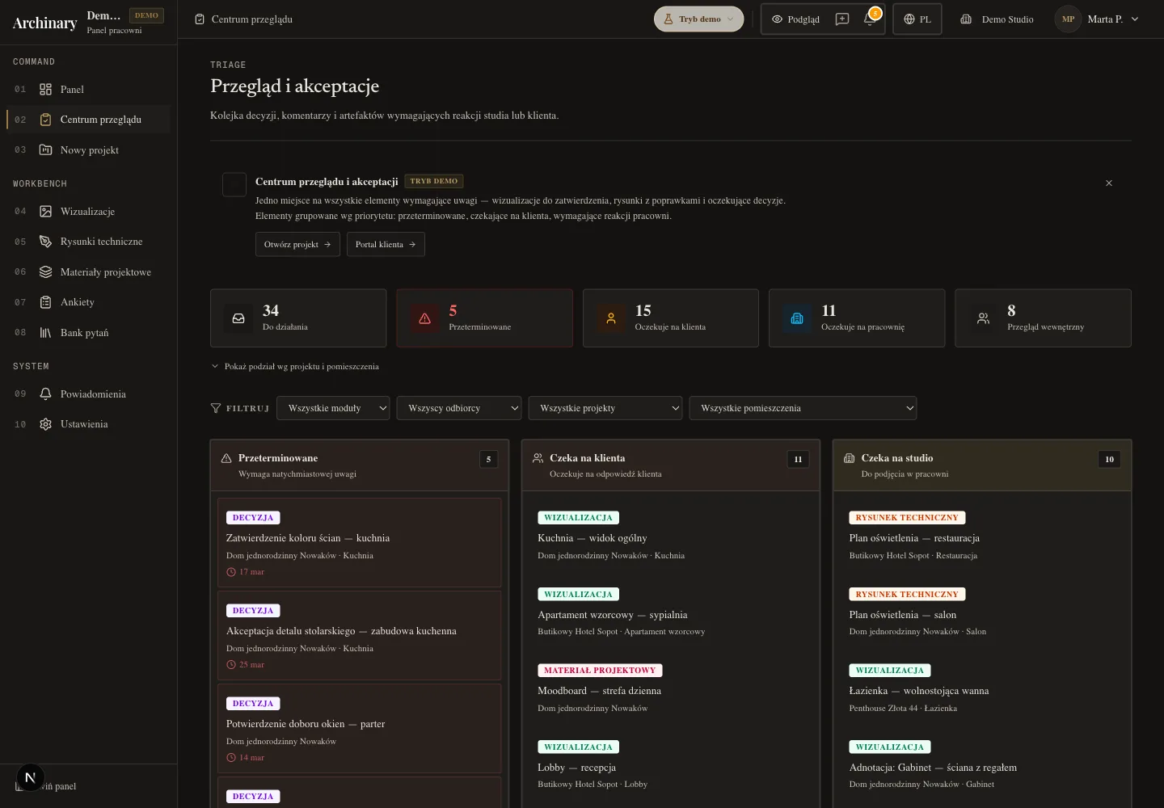Viewport: 1164px width, 808px height.
Task: Select the 15 Oczekuje na klienta card
Action: pyautogui.click(x=671, y=318)
